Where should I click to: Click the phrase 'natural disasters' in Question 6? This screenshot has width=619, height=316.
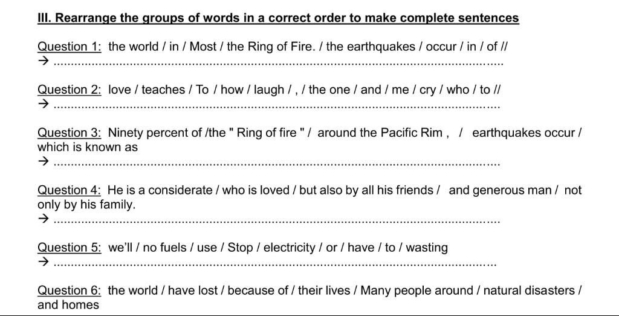pos(529,291)
